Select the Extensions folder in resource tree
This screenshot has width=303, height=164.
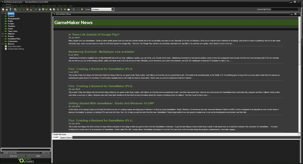(x=12, y=41)
